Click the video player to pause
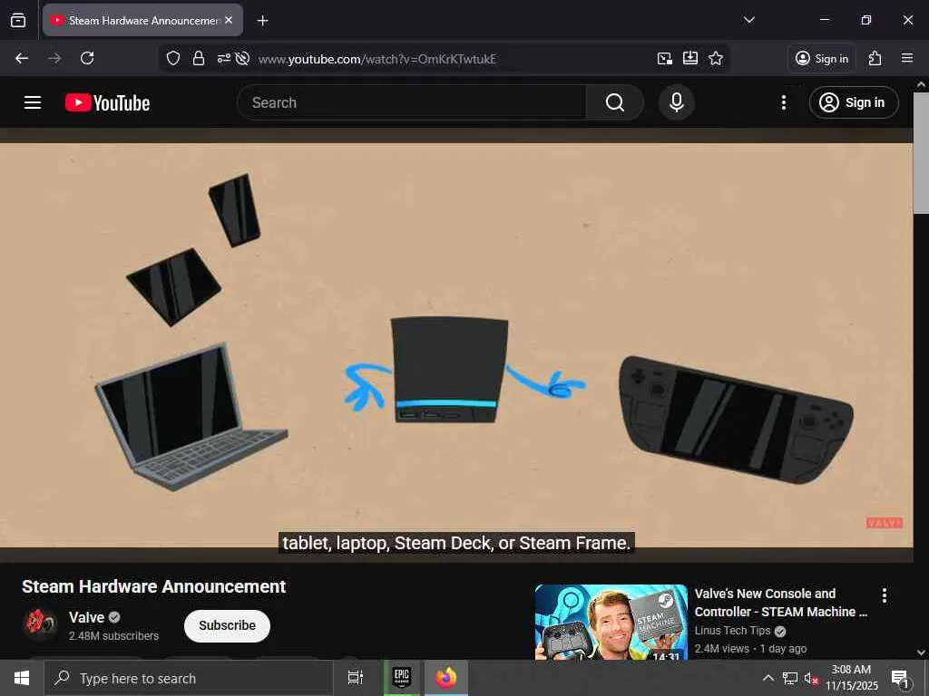Viewport: 929px width, 696px height. [x=456, y=345]
